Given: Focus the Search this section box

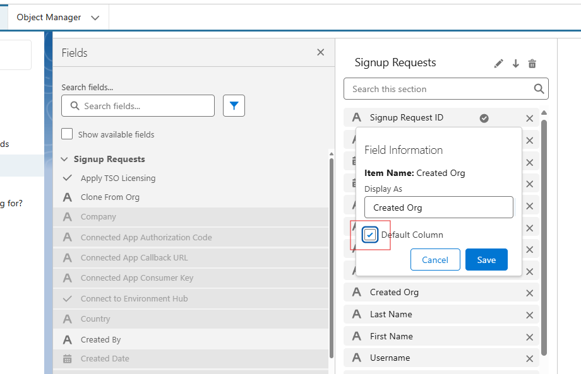Looking at the screenshot, I should (x=440, y=89).
